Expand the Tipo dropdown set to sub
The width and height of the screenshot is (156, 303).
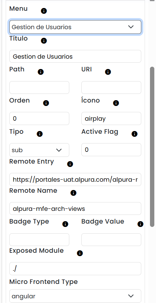(x=39, y=150)
